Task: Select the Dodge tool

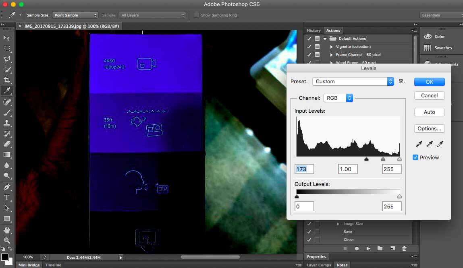Action: coord(7,176)
